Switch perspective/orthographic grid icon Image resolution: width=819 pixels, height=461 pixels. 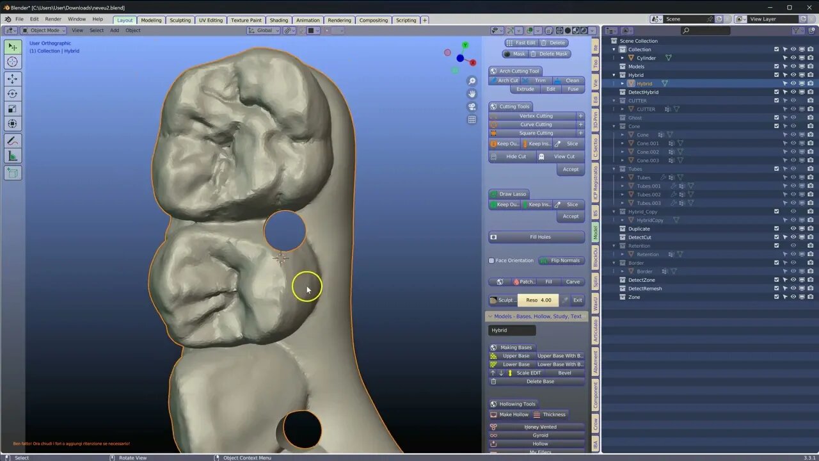click(x=472, y=119)
